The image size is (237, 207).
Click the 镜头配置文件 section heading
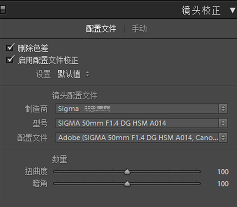(x=75, y=96)
